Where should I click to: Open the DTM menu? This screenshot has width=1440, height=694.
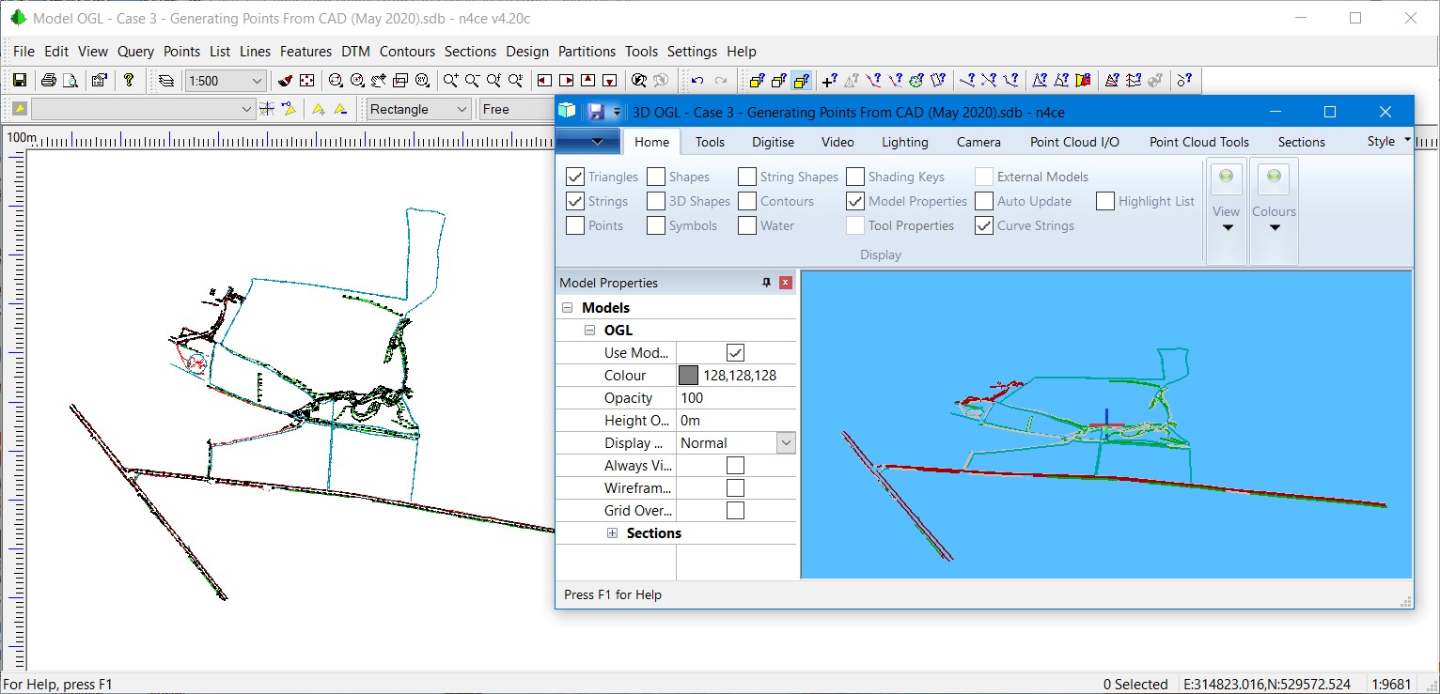click(355, 52)
